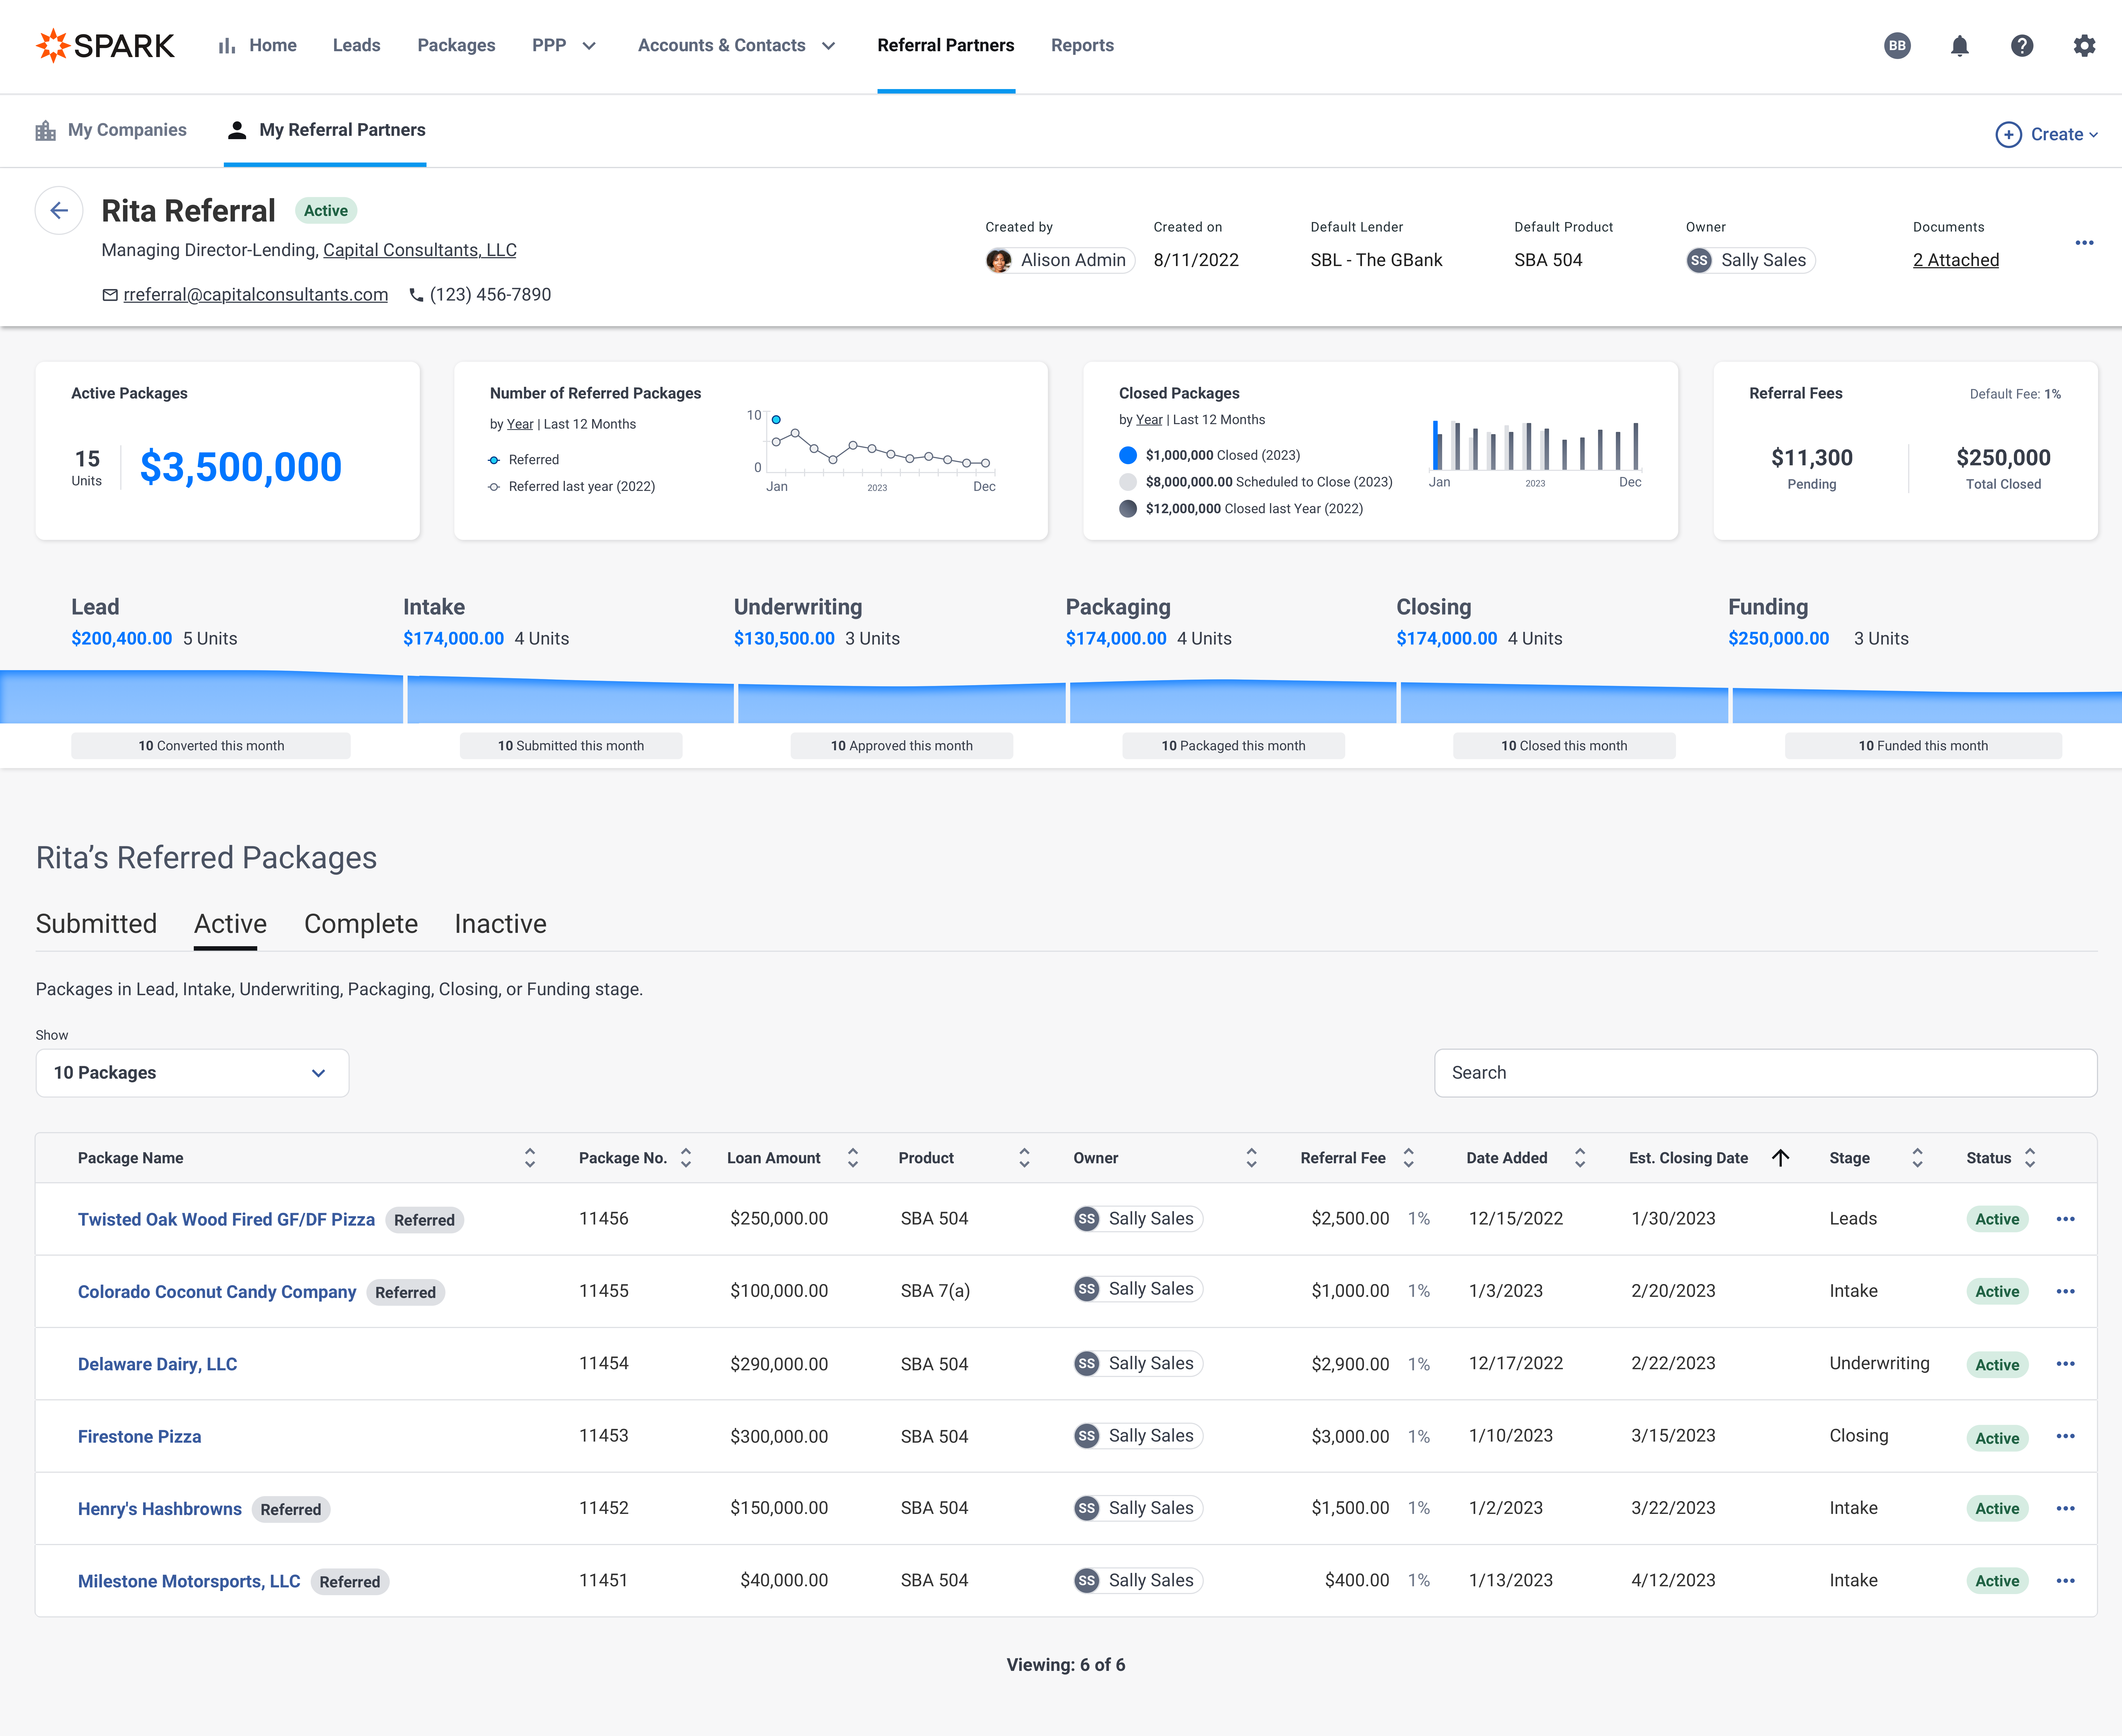Click the 10 Converted this month badge
Screen dimensions: 2122x1736
(x=211, y=746)
